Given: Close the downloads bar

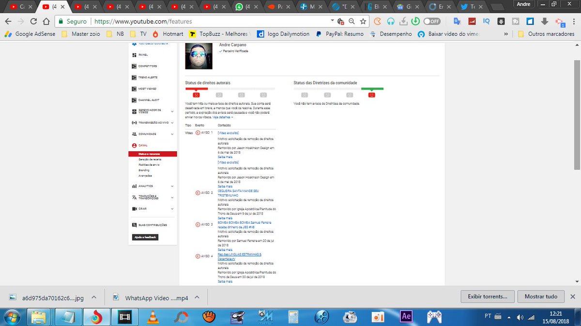Looking at the screenshot, I should [x=573, y=297].
